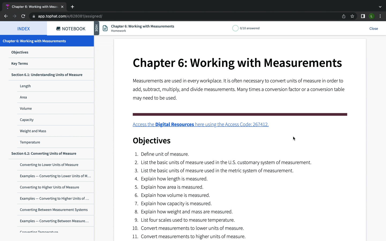Open the Chrome three-dot menu
386x241 pixels.
click(380, 16)
